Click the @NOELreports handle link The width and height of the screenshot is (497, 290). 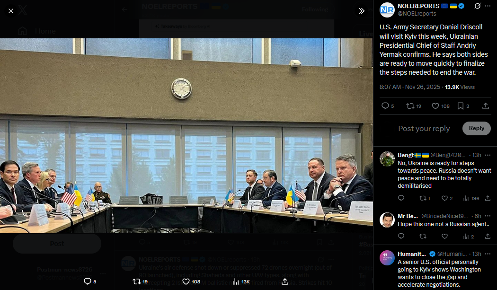(x=417, y=14)
